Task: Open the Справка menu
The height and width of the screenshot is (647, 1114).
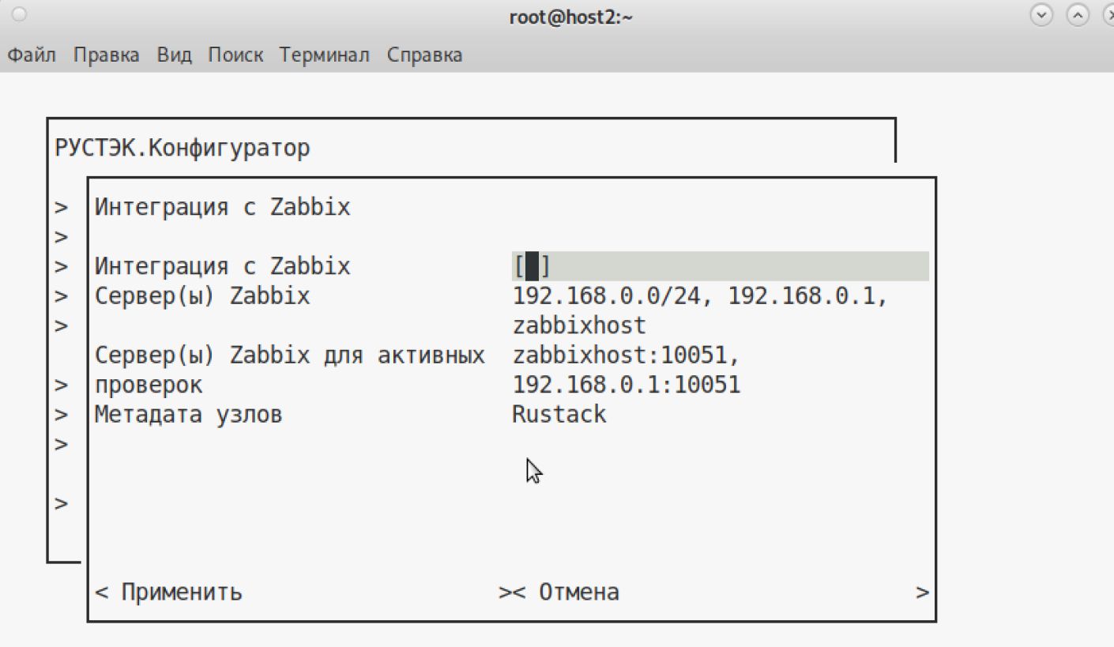Action: tap(424, 55)
